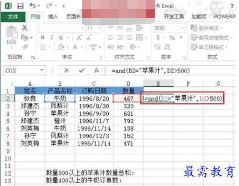Open the Name Box dropdown arrow
The height and width of the screenshot is (186, 239).
(x=41, y=70)
